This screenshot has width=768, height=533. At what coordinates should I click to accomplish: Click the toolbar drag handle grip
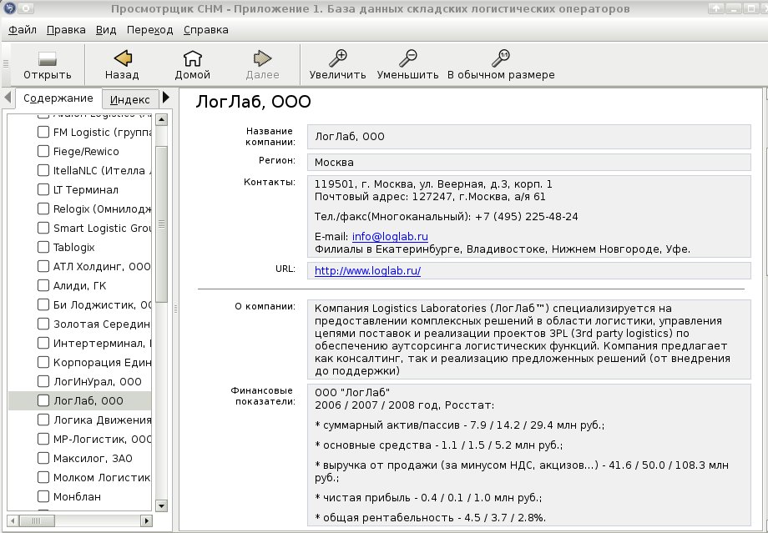pyautogui.click(x=6, y=63)
